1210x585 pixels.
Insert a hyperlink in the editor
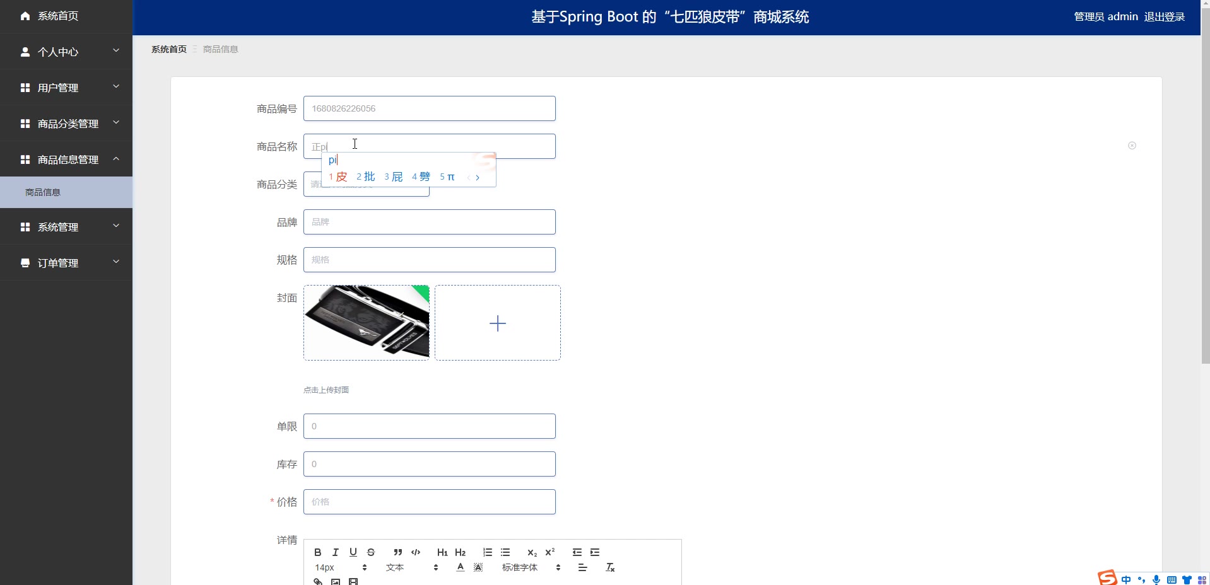(318, 581)
